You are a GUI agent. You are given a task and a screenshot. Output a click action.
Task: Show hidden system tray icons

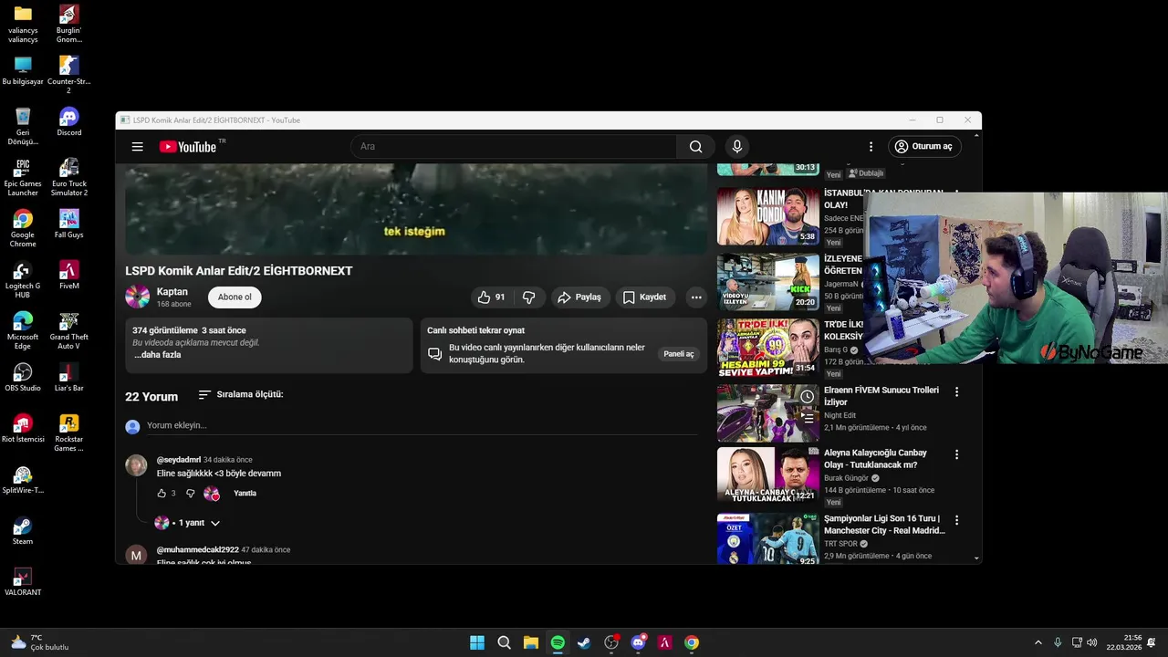click(x=1038, y=642)
